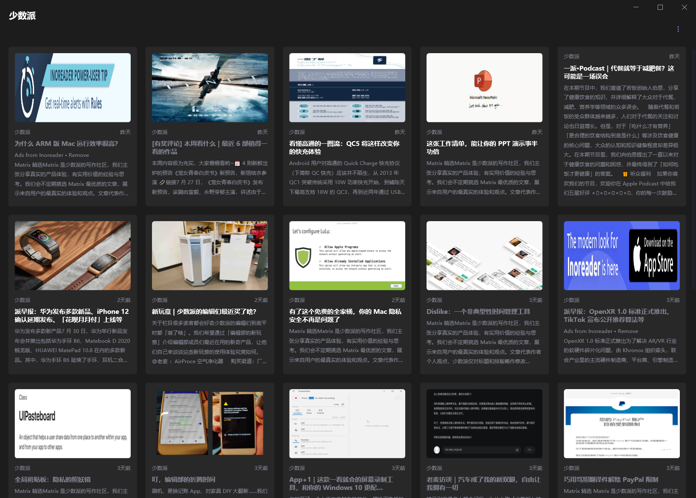Screen dimensions: 696x498
Task: Click the 昨天 timestamp on the PPT card
Action: pos(537,132)
